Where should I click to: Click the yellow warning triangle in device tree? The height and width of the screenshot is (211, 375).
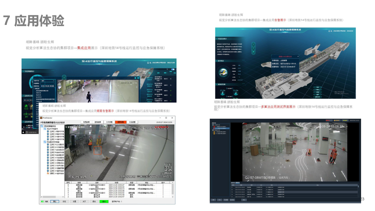[x=214, y=132]
